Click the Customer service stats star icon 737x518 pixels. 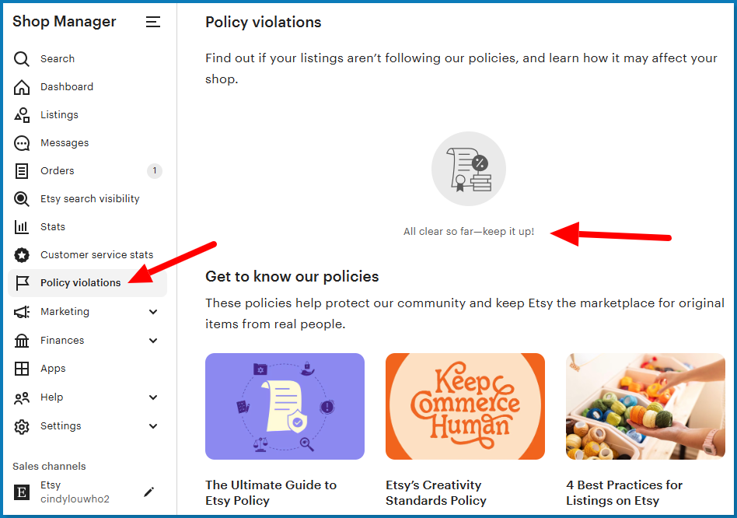tap(22, 255)
